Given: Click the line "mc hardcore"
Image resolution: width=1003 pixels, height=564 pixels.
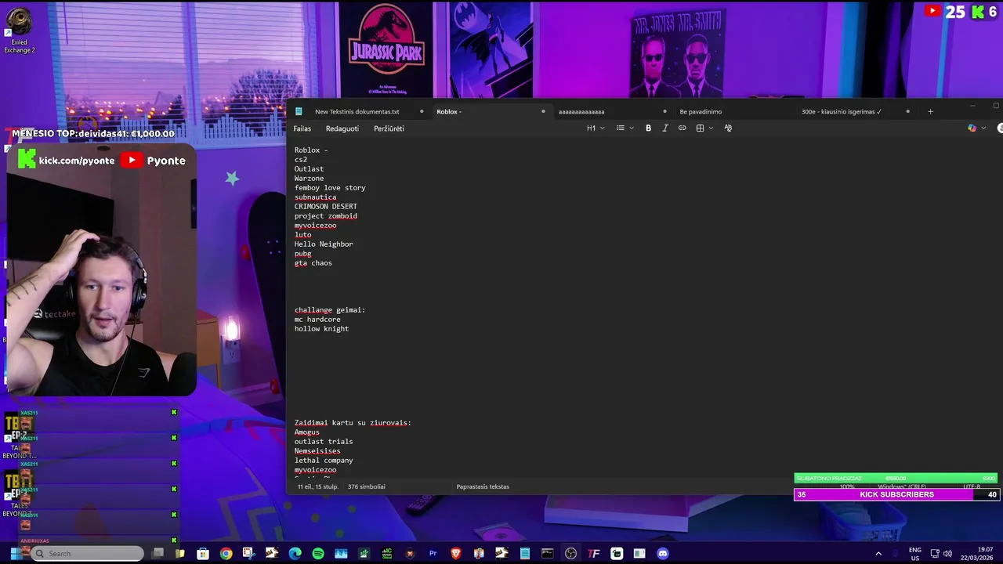Looking at the screenshot, I should click(x=317, y=320).
